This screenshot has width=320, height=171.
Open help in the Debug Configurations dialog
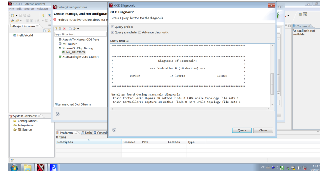(x=58, y=114)
